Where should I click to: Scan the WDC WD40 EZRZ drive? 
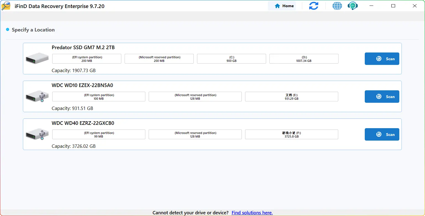tap(382, 135)
